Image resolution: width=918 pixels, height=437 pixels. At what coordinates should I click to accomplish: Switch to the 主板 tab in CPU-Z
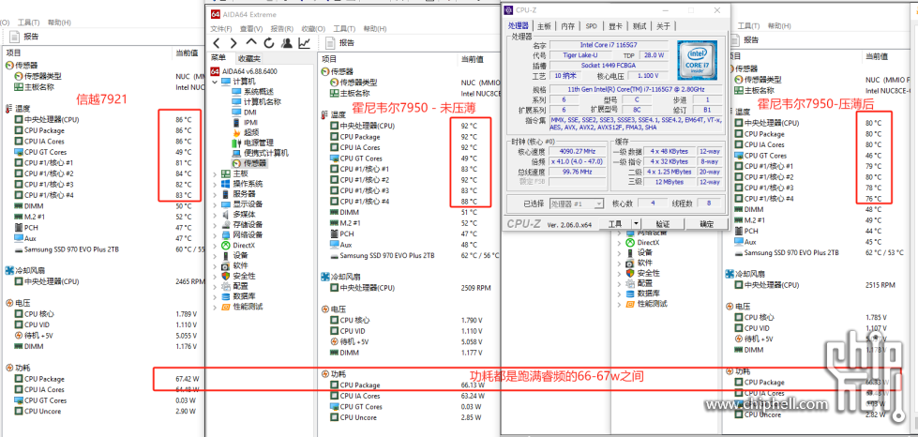click(x=544, y=26)
